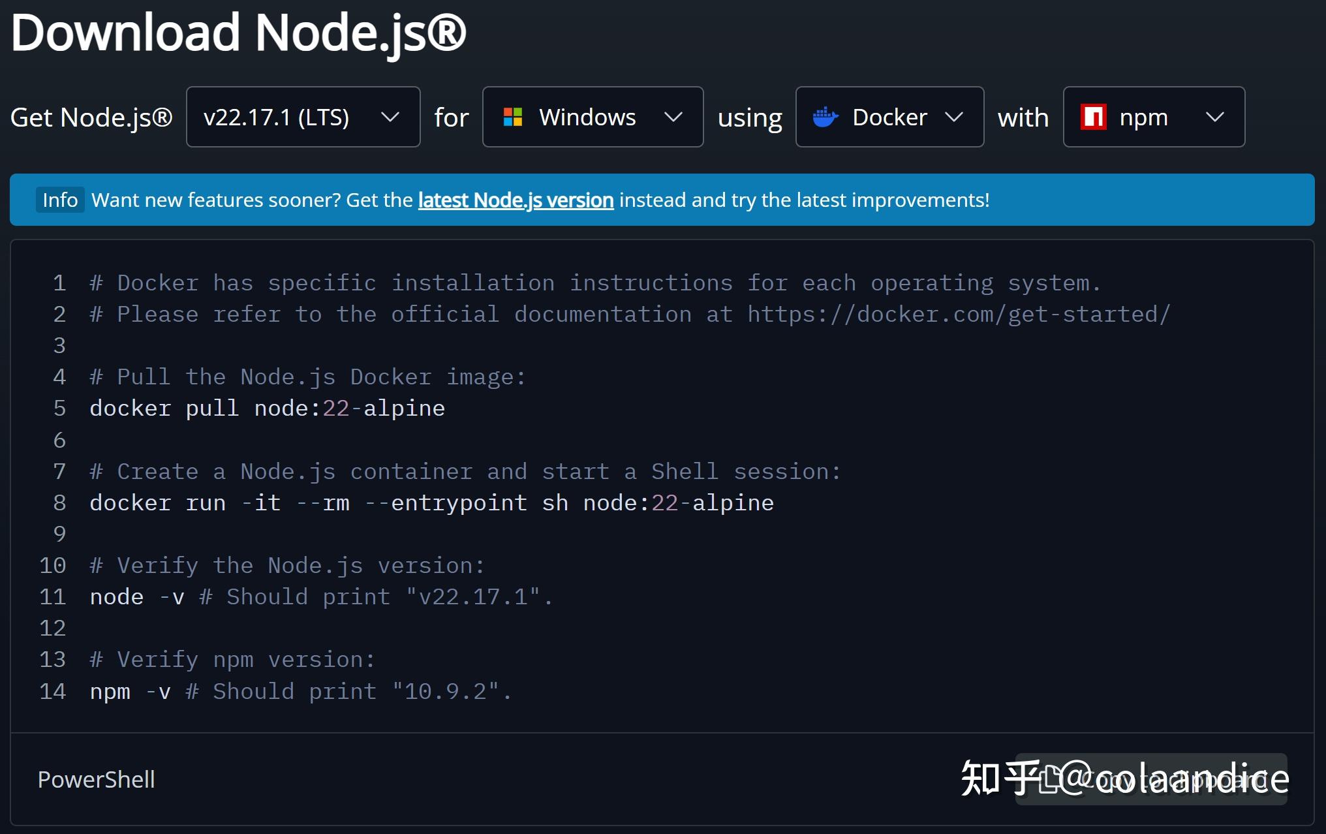The height and width of the screenshot is (834, 1326).
Task: Click the chevron on the version selector
Action: pos(391,117)
